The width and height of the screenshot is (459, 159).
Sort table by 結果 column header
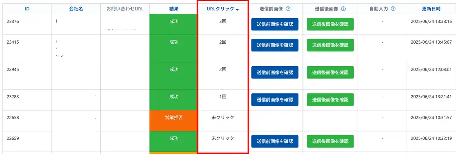click(x=174, y=9)
